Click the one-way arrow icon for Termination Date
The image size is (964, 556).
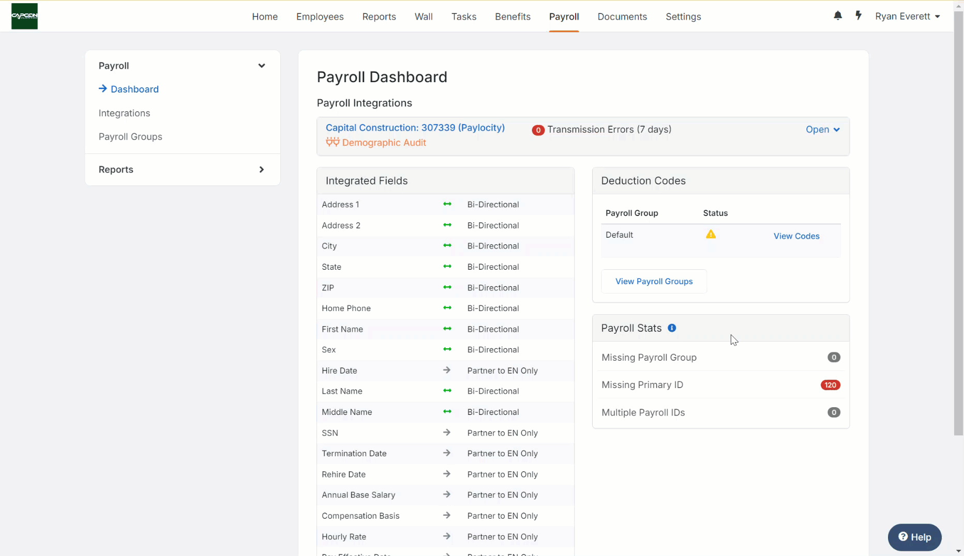pyautogui.click(x=447, y=453)
